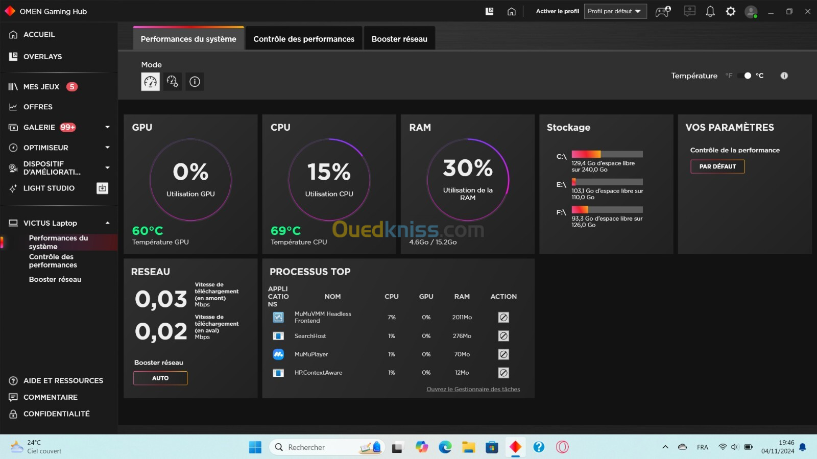Click the AUTO network booster button
Image resolution: width=817 pixels, height=459 pixels.
click(160, 378)
